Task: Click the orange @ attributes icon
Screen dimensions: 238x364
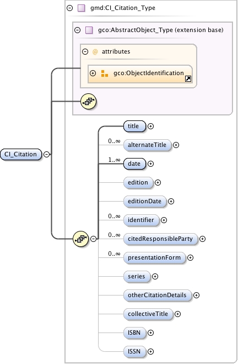Action: point(95,51)
